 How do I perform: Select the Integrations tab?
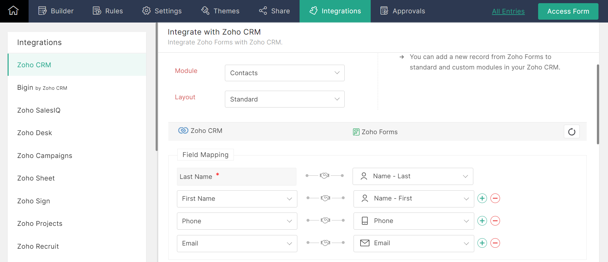335,11
